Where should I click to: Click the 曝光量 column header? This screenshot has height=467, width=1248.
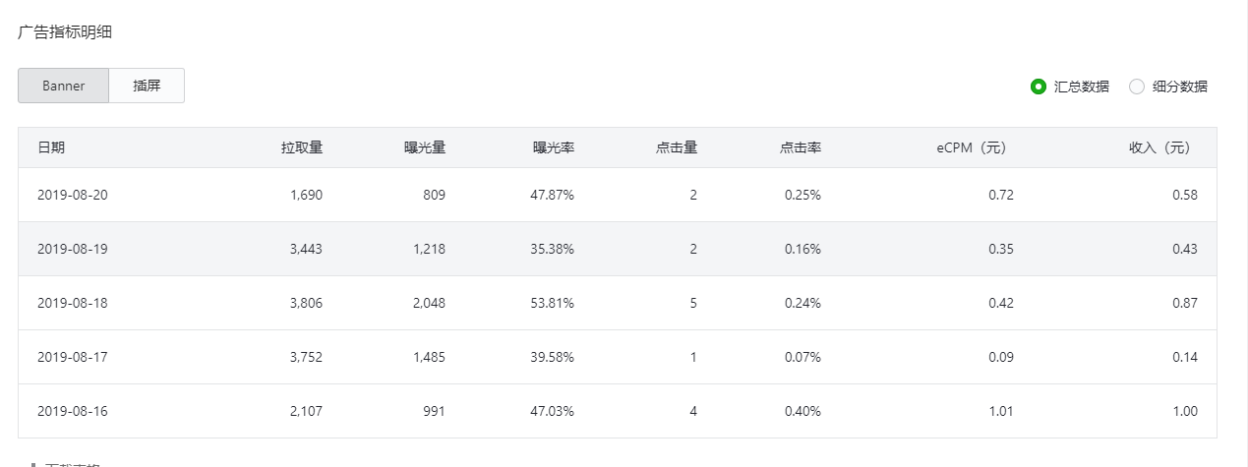pyautogui.click(x=424, y=147)
